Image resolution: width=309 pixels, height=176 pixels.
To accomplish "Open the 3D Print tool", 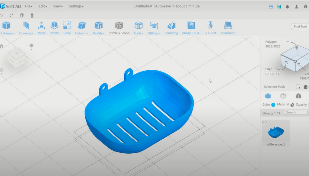I will (x=210, y=29).
